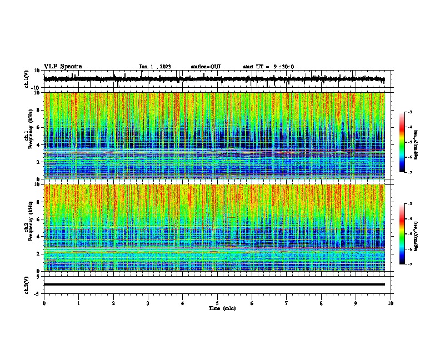Click time axis tick label "0"
Screen dimensions: 440x340
[44, 303]
